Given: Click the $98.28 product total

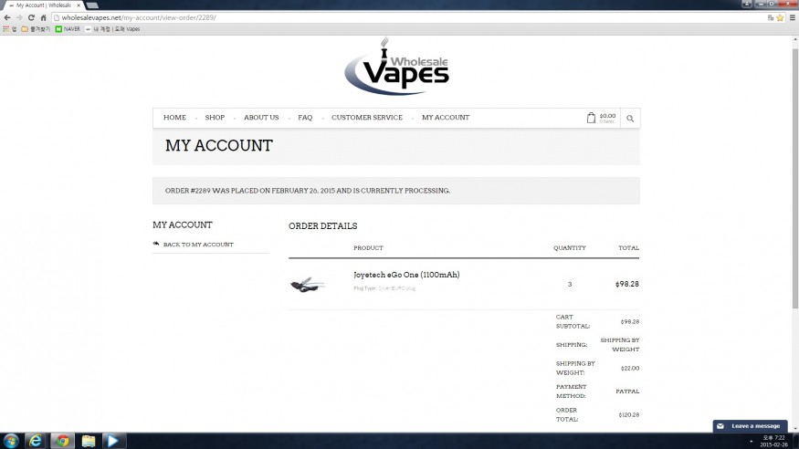Looking at the screenshot, I should 626,284.
